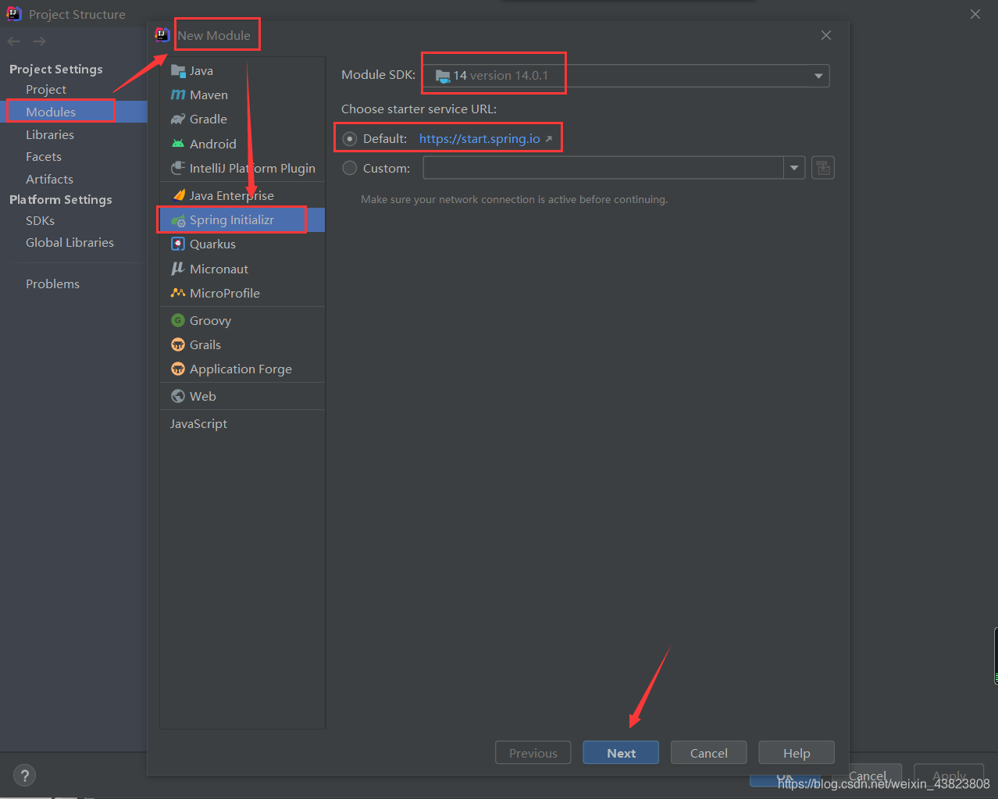Click the back arrow in Project Structure
This screenshot has width=998, height=799.
(x=14, y=41)
